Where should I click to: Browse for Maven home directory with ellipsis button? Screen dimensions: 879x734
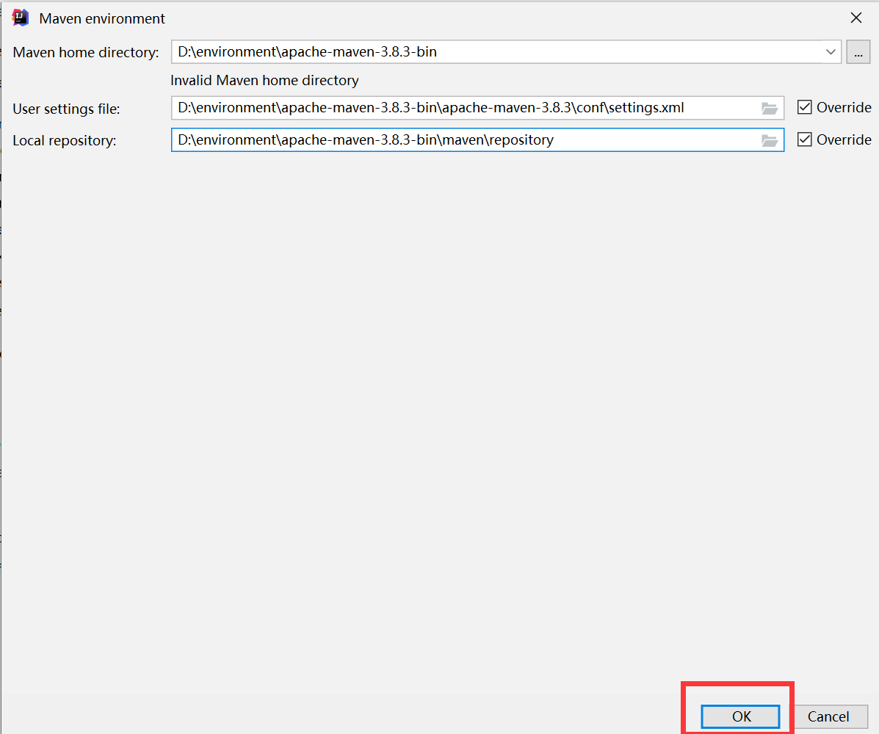tap(858, 52)
